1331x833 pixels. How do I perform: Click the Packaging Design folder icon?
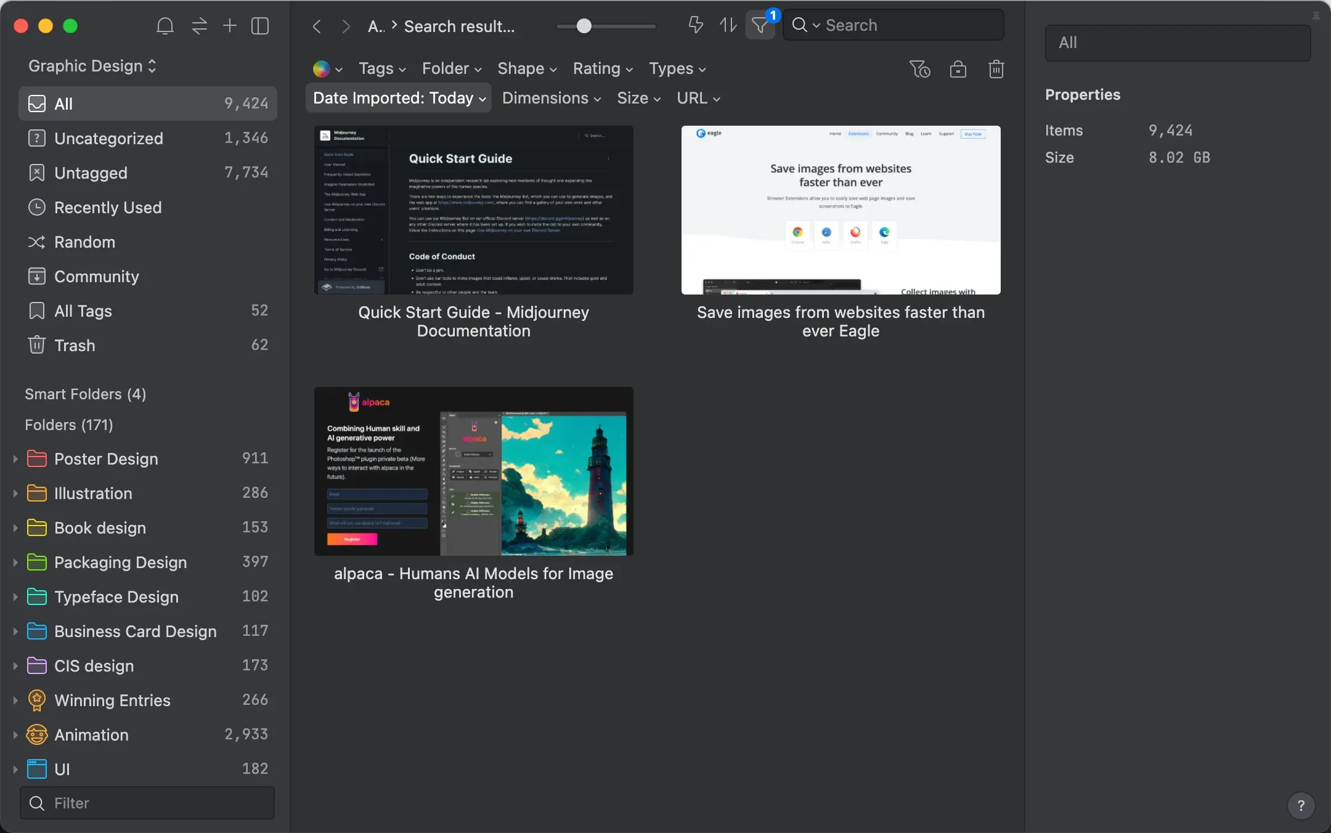37,562
